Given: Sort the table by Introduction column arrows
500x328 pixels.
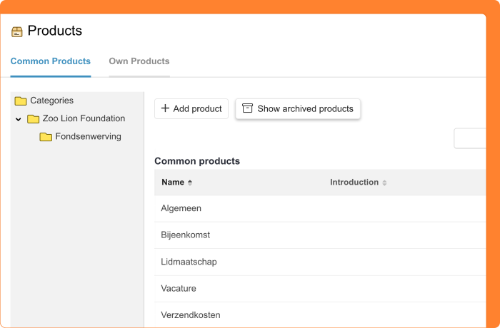Looking at the screenshot, I should [x=384, y=183].
